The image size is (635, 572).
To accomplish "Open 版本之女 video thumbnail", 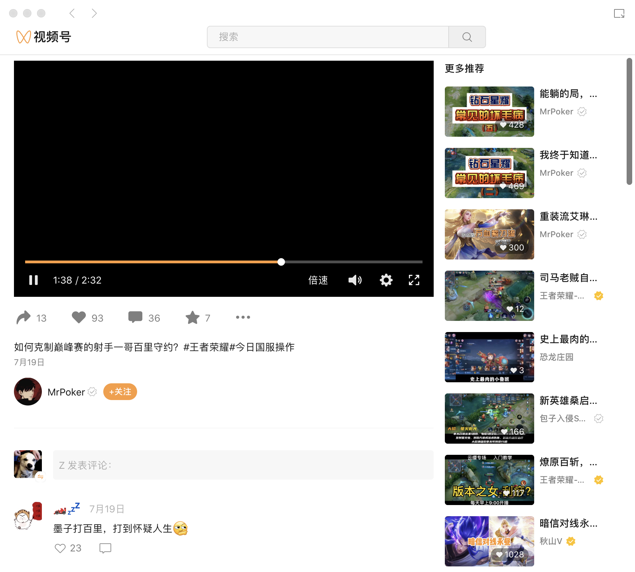I will 490,480.
